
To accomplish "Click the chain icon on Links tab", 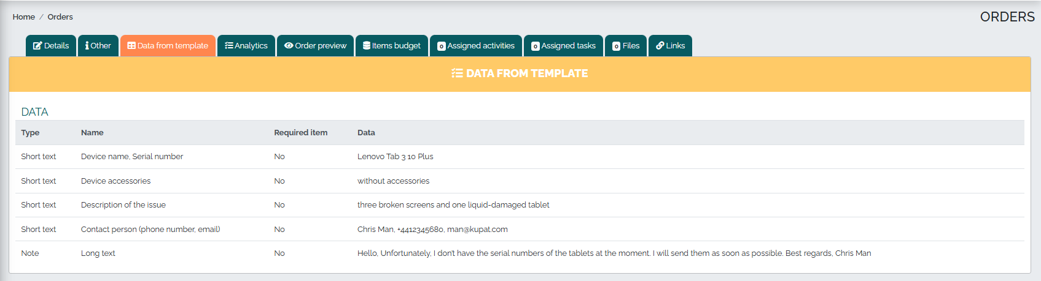I will [x=660, y=46].
